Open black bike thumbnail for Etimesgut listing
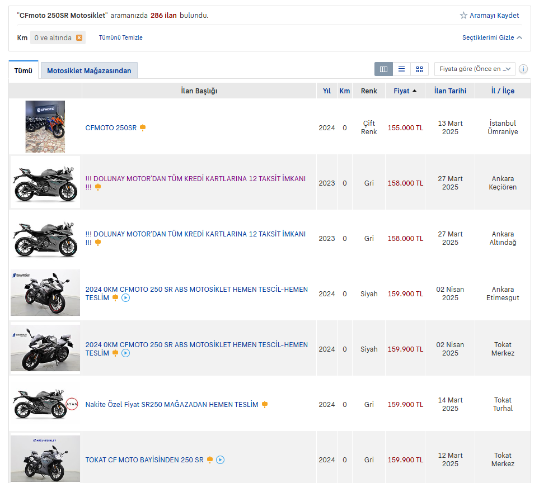 tap(45, 293)
